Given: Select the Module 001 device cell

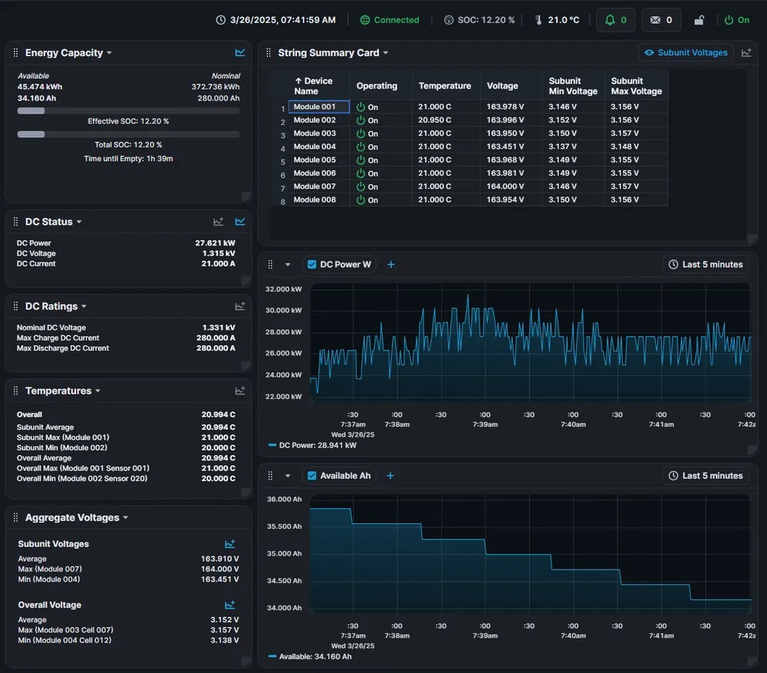Looking at the screenshot, I should tap(319, 107).
